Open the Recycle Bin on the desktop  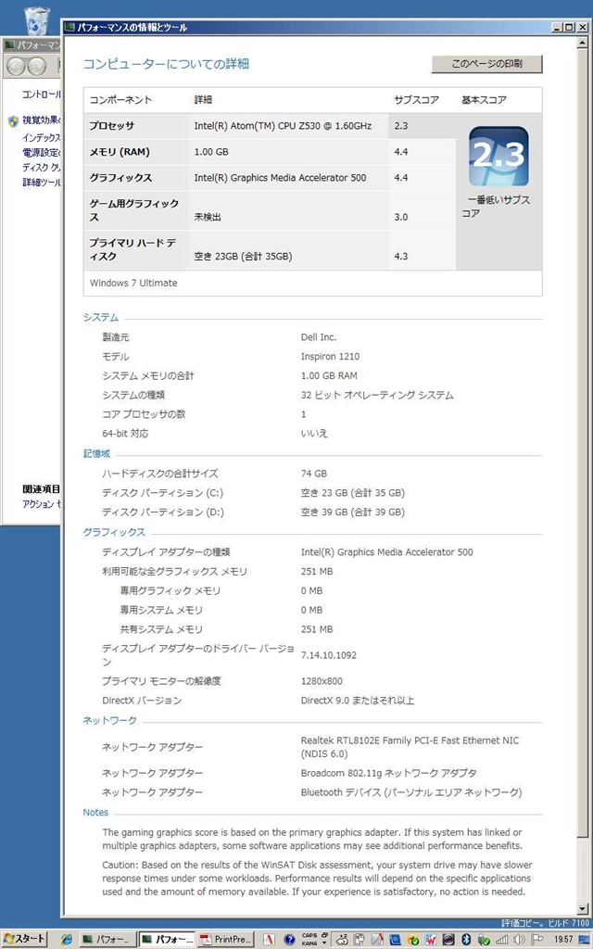click(37, 19)
